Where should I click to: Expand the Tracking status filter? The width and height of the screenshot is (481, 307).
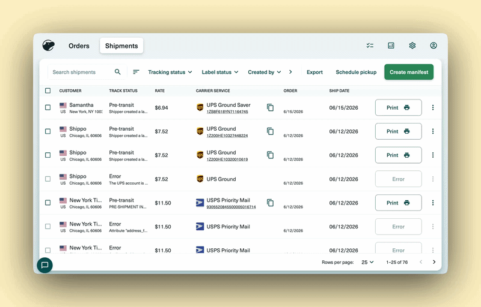[170, 72]
